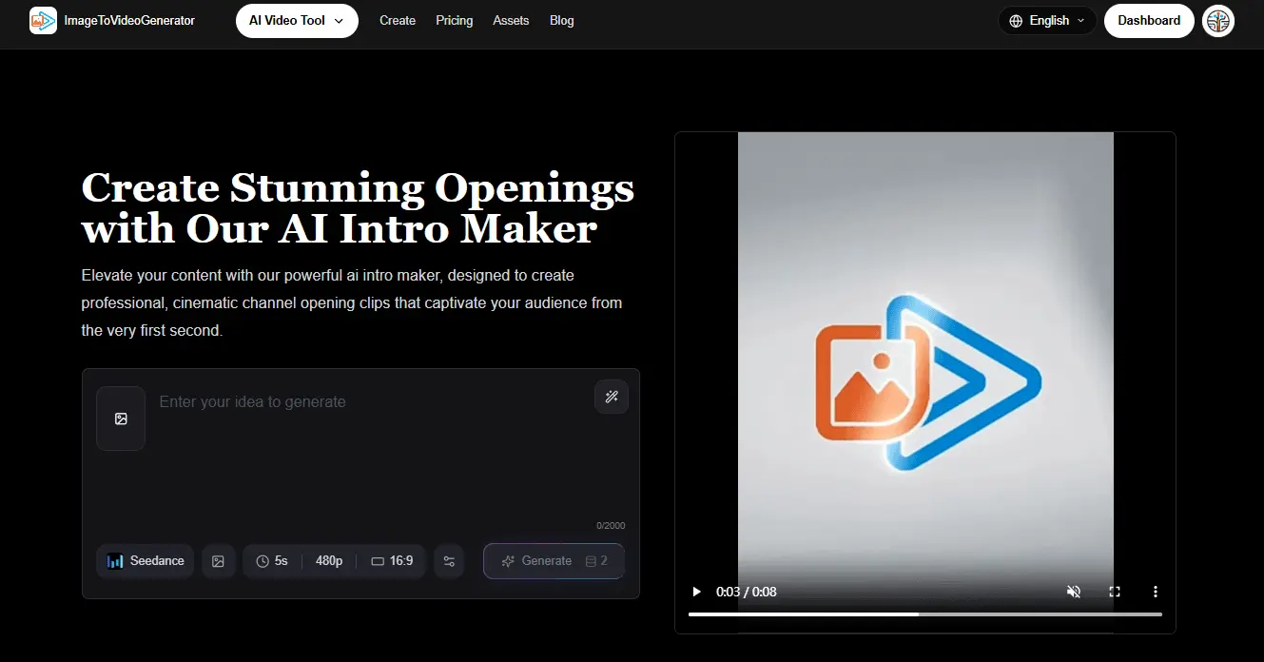Click the prompt text field
Image resolution: width=1264 pixels, height=662 pixels.
371,447
